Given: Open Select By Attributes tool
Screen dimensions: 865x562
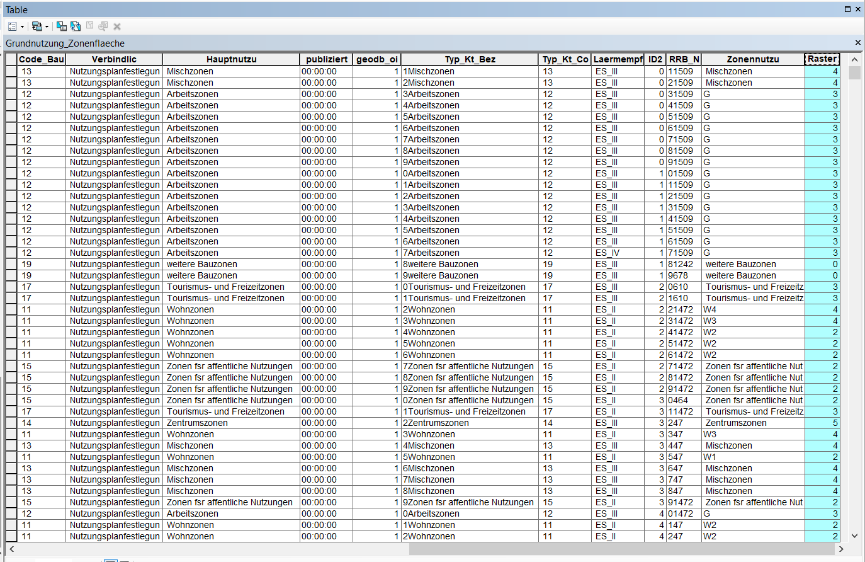Looking at the screenshot, I should [x=61, y=26].
